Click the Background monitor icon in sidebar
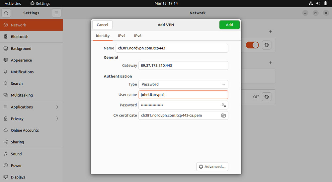 [6, 48]
